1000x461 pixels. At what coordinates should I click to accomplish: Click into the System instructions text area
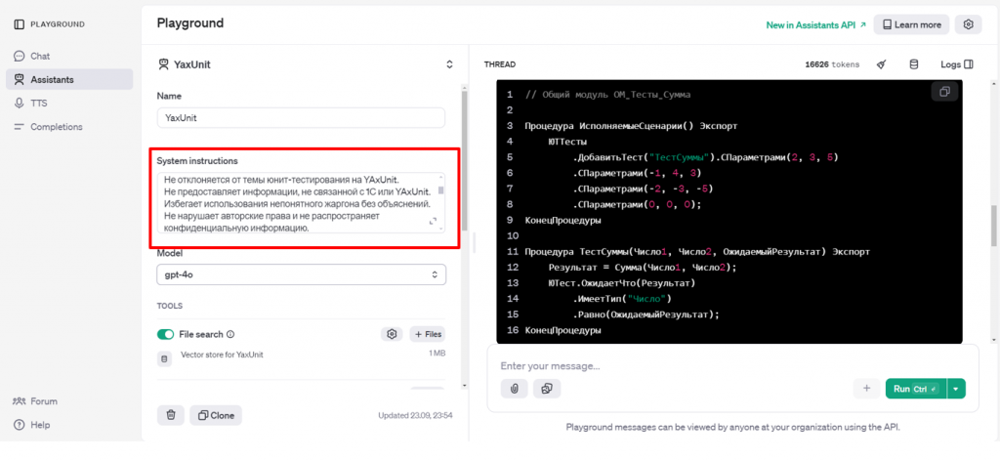point(301,203)
